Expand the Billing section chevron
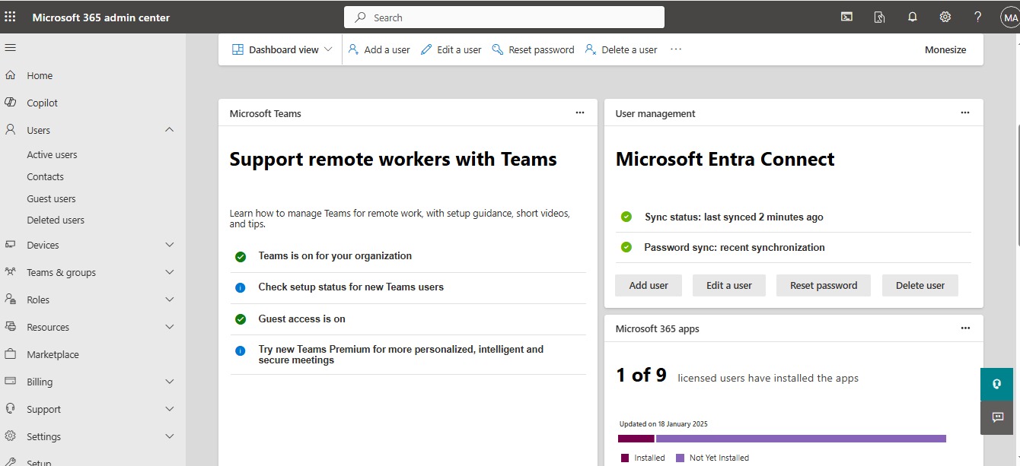The width and height of the screenshot is (1020, 466). tap(170, 382)
